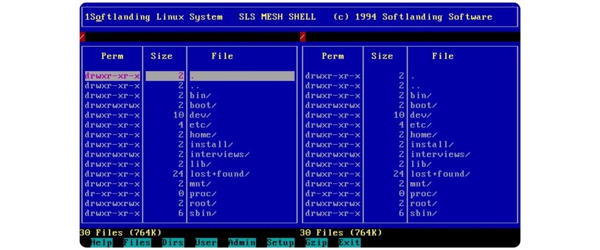The image size is (600, 250).
Task: Select the lib/ directory in right panel
Action: click(421, 164)
